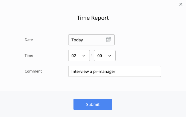The width and height of the screenshot is (186, 117).
Task: Click the Date label
Action: coord(29,40)
